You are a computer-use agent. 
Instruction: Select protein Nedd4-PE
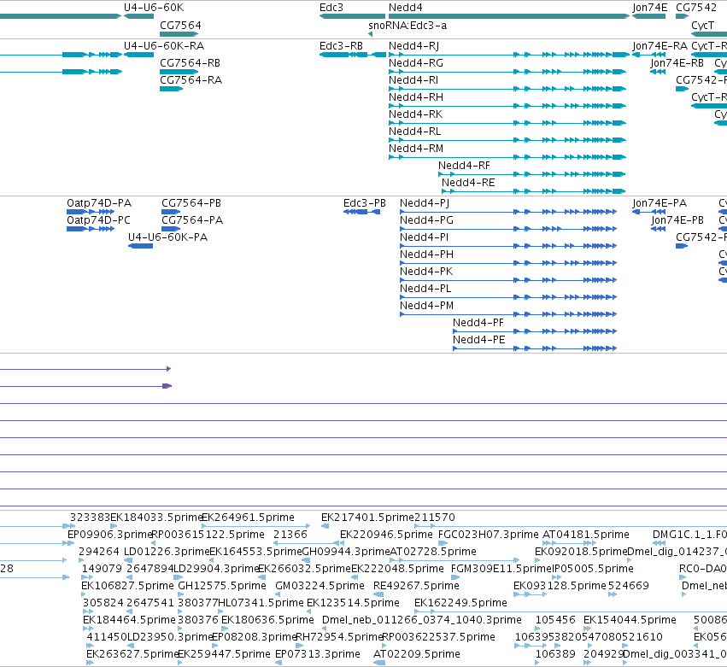(x=535, y=348)
